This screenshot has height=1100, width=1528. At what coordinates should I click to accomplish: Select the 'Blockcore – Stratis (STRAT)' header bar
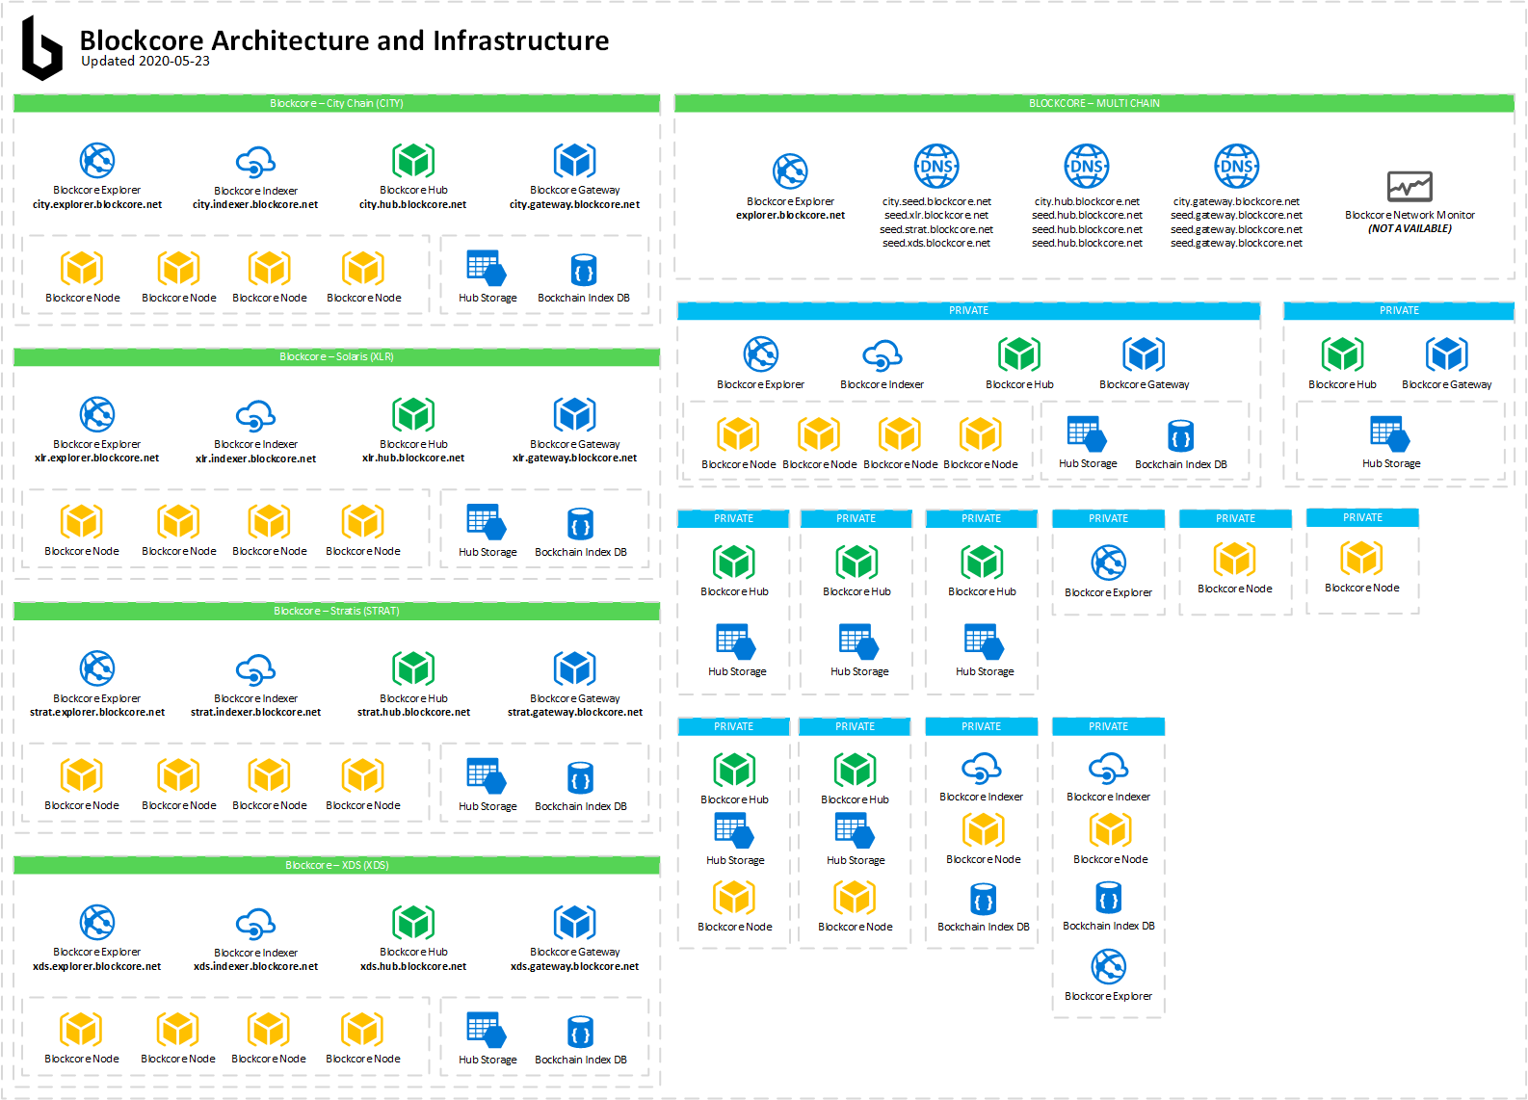(336, 611)
